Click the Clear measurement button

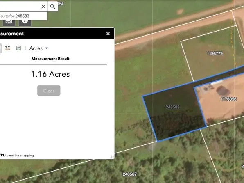click(49, 91)
